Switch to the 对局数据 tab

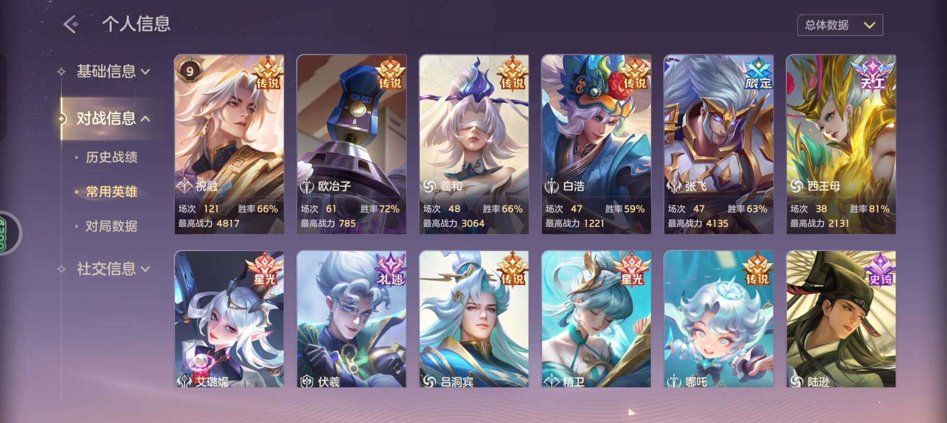coord(111,226)
